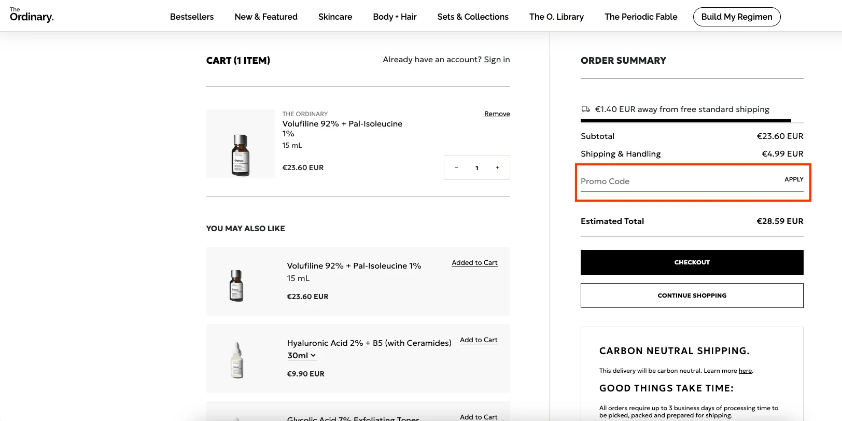Open The Ordinary home logo

coord(32,15)
